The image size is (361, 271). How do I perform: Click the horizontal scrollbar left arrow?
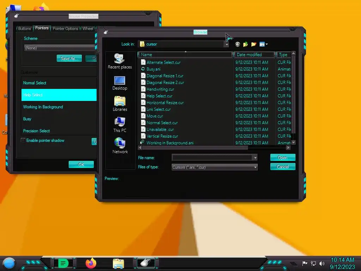click(140, 148)
